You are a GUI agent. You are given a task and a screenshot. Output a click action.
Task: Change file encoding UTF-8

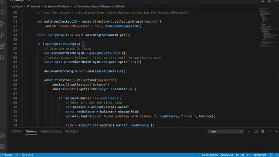pyautogui.click(x=240, y=155)
